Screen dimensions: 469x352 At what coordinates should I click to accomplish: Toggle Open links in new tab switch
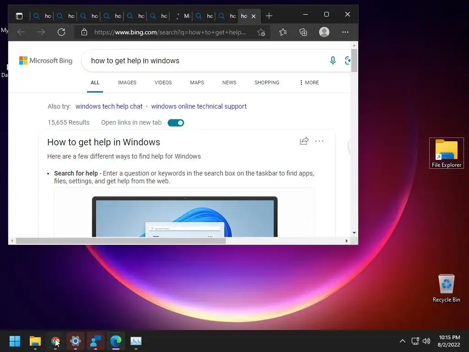click(x=175, y=123)
